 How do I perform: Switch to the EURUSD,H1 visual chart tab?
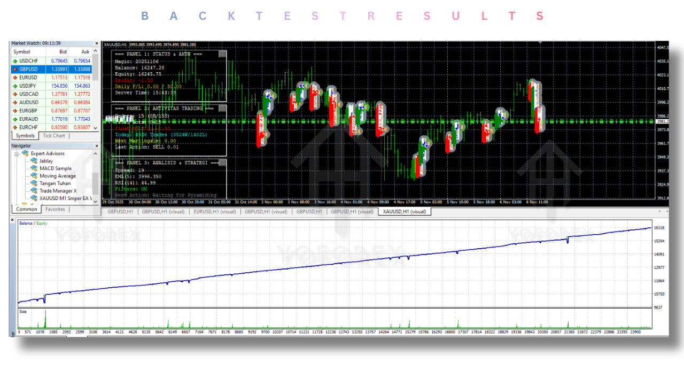[215, 212]
